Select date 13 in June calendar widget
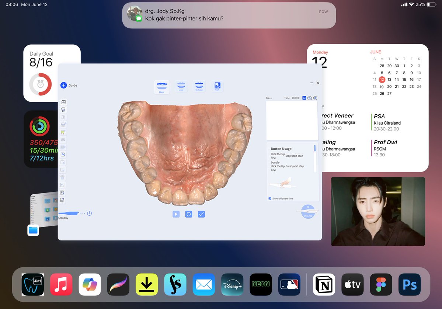Image resolution: width=442 pixels, height=309 pixels. tap(389, 80)
